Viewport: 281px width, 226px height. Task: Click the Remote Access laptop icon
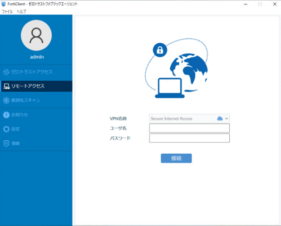(x=6, y=86)
